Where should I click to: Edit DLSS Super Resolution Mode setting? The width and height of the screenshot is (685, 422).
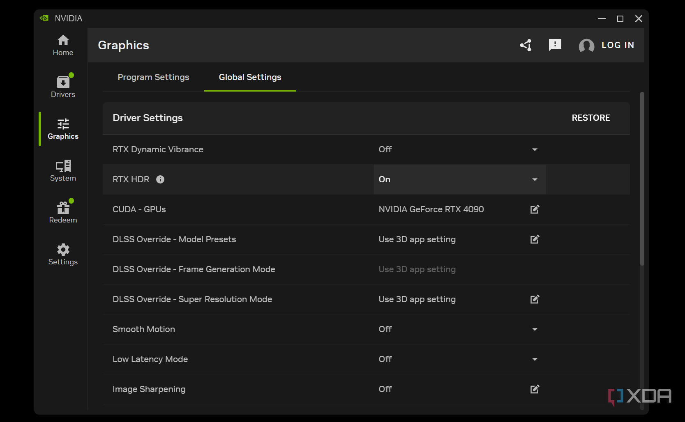[535, 299]
